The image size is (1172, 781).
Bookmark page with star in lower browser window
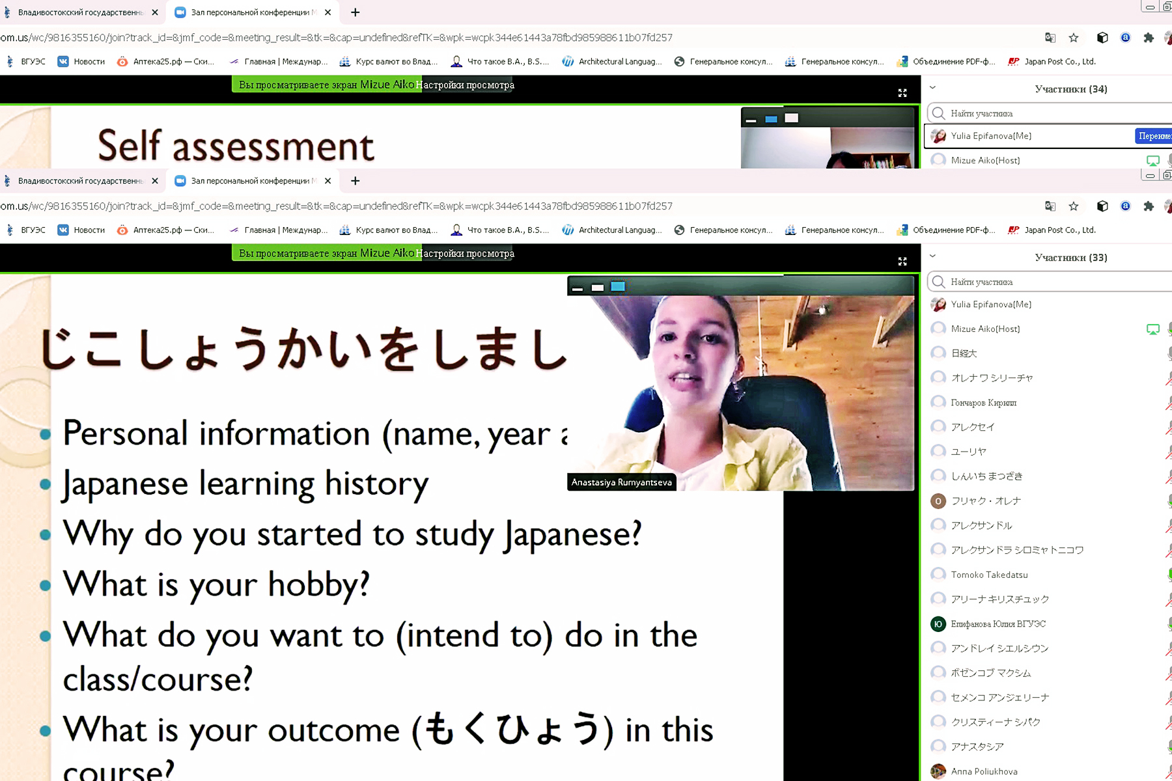(1074, 206)
